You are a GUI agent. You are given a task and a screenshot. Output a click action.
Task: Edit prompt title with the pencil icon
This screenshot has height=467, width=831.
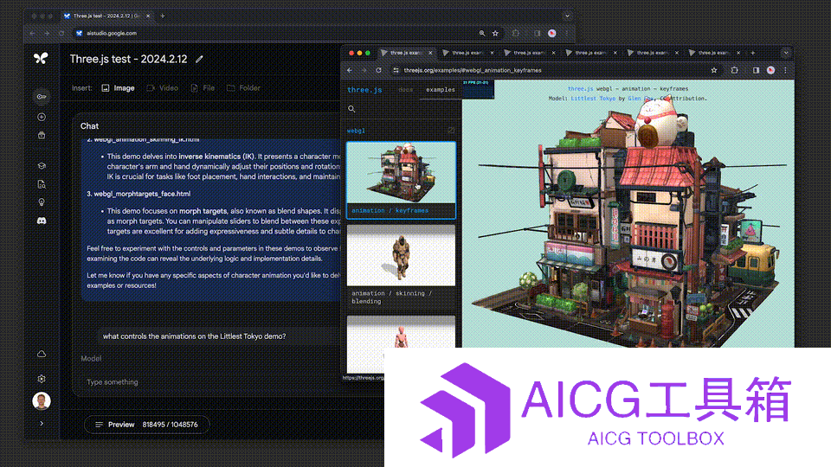pyautogui.click(x=199, y=60)
